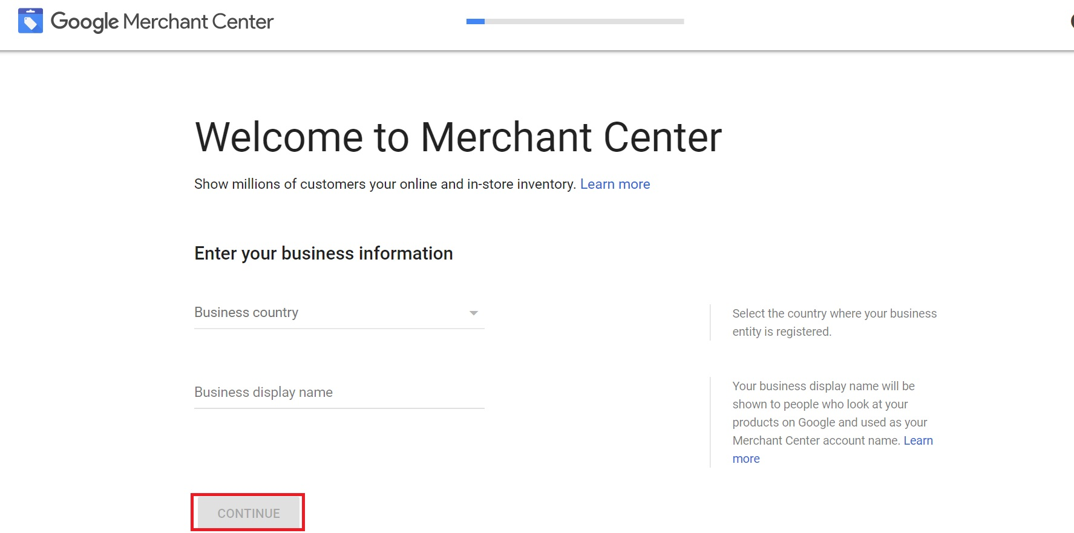Image resolution: width=1074 pixels, height=533 pixels.
Task: Focus the Business display name field
Action: pos(339,393)
